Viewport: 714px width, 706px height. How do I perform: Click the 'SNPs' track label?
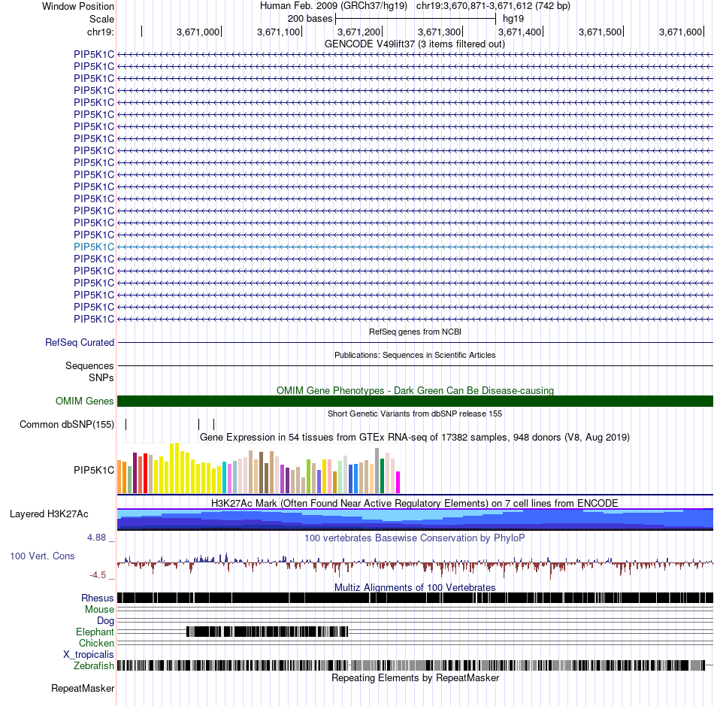click(101, 377)
